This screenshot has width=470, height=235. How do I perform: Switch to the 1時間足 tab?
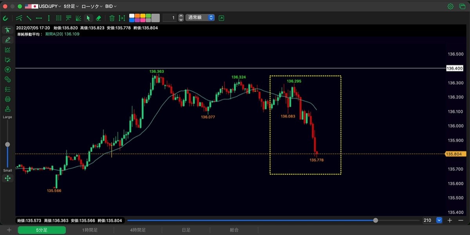(90, 230)
